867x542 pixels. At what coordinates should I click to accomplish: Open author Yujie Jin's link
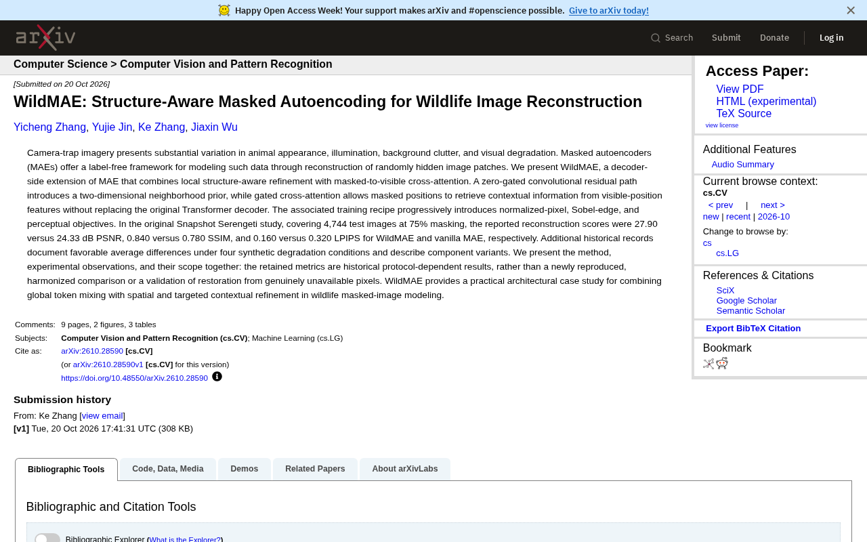(x=112, y=127)
